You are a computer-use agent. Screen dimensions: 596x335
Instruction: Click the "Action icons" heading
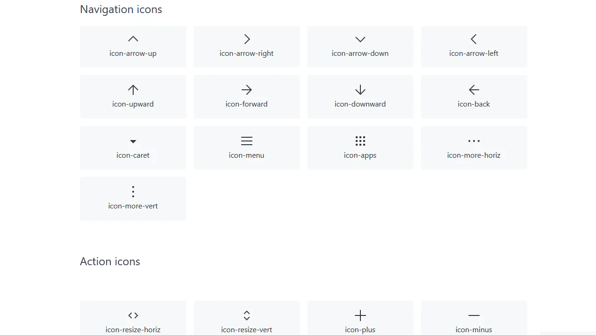pyautogui.click(x=110, y=261)
